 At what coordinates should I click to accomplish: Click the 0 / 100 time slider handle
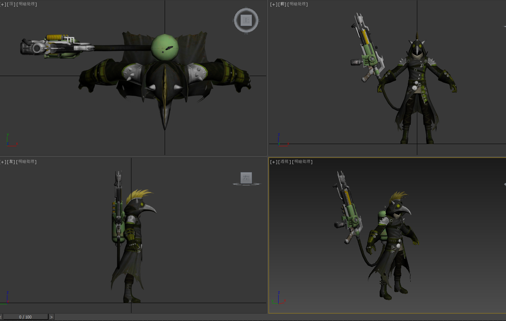[x=26, y=317]
